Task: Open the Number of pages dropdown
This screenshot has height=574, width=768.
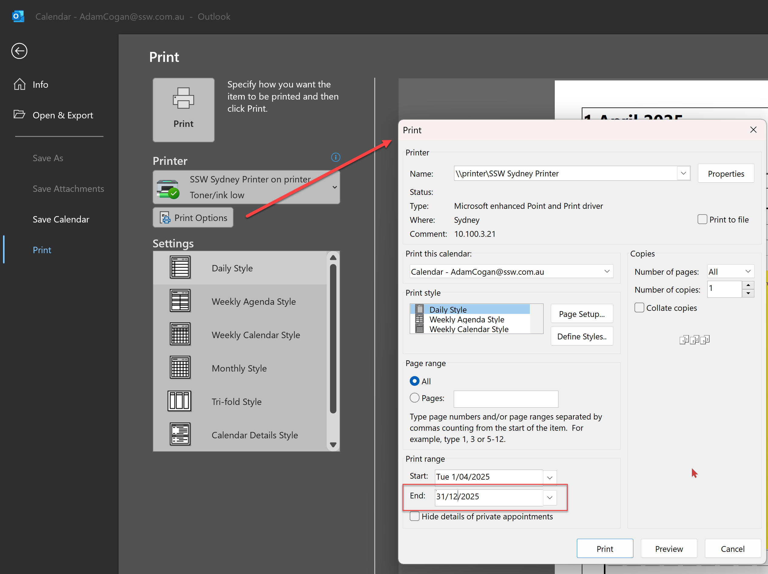Action: pyautogui.click(x=748, y=271)
